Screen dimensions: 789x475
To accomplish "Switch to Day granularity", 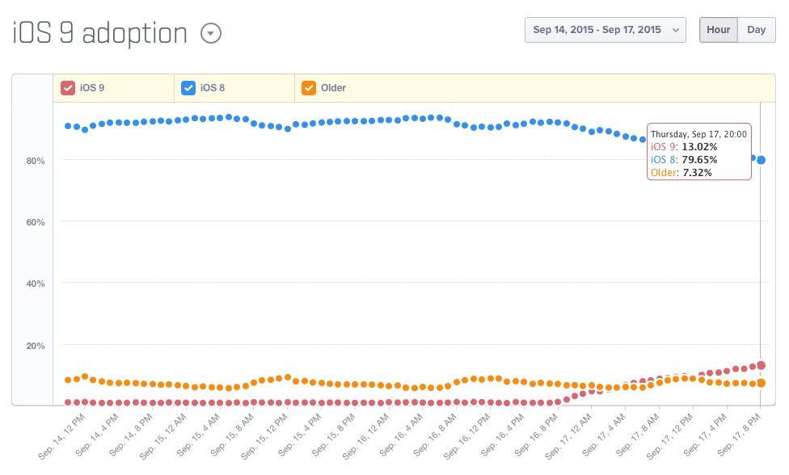I will pos(756,30).
